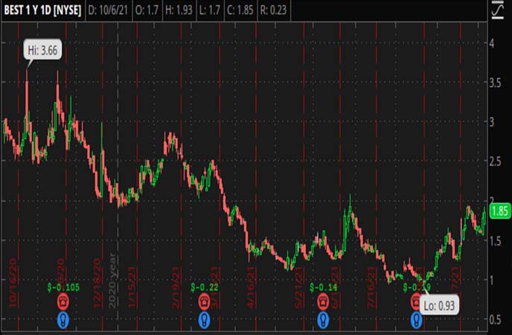This screenshot has width=512, height=335.
Task: Click the blue lightbulb icon below $-0.19
Action: tap(416, 320)
